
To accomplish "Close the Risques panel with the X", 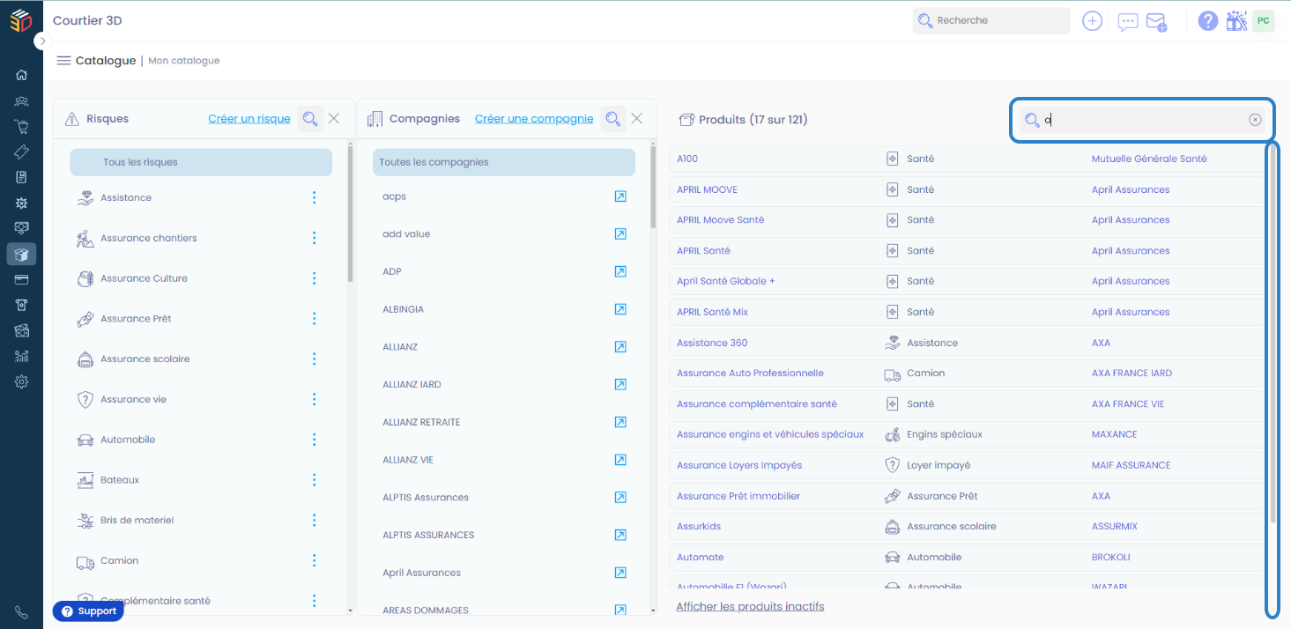I will coord(334,118).
